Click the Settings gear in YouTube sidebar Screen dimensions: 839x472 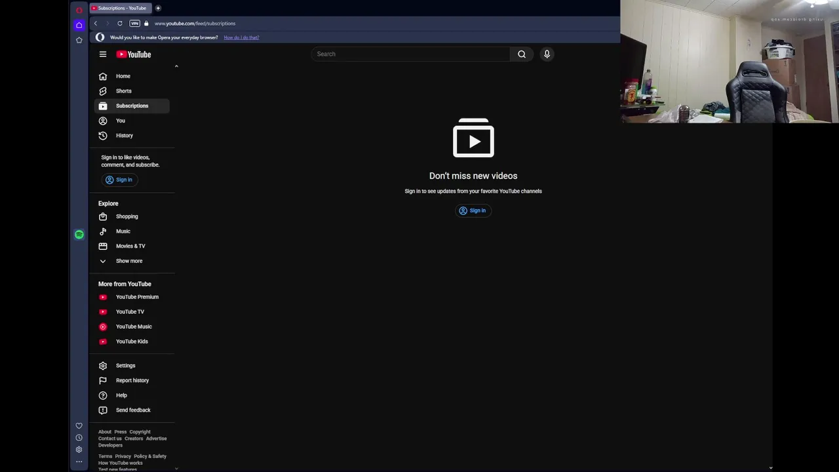point(103,366)
